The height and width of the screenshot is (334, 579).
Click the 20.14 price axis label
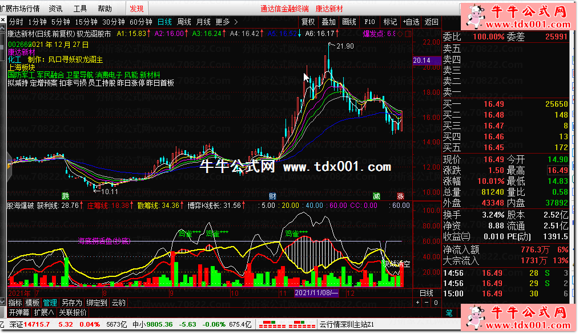coord(427,61)
